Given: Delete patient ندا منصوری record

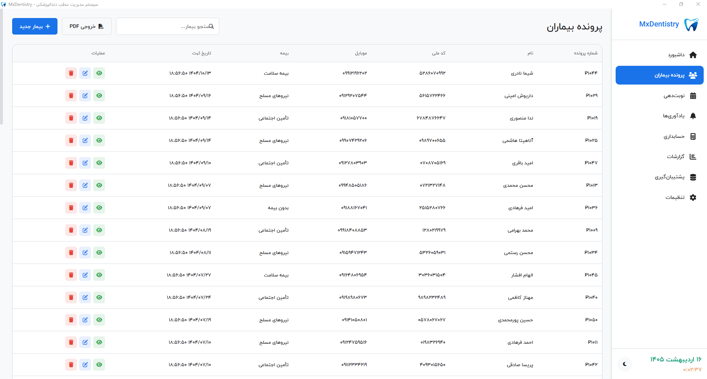Looking at the screenshot, I should click(71, 118).
